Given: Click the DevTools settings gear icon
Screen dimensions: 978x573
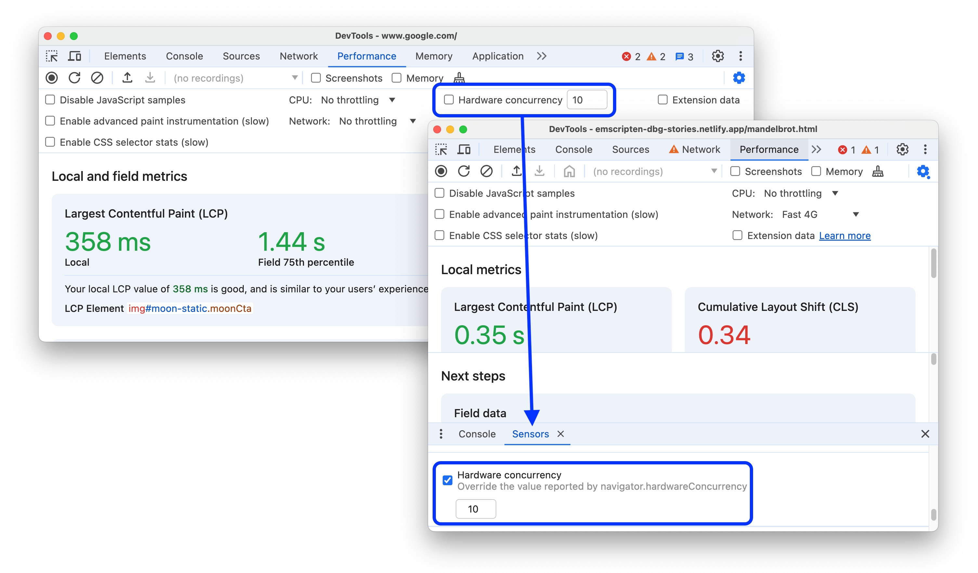Looking at the screenshot, I should [x=901, y=149].
